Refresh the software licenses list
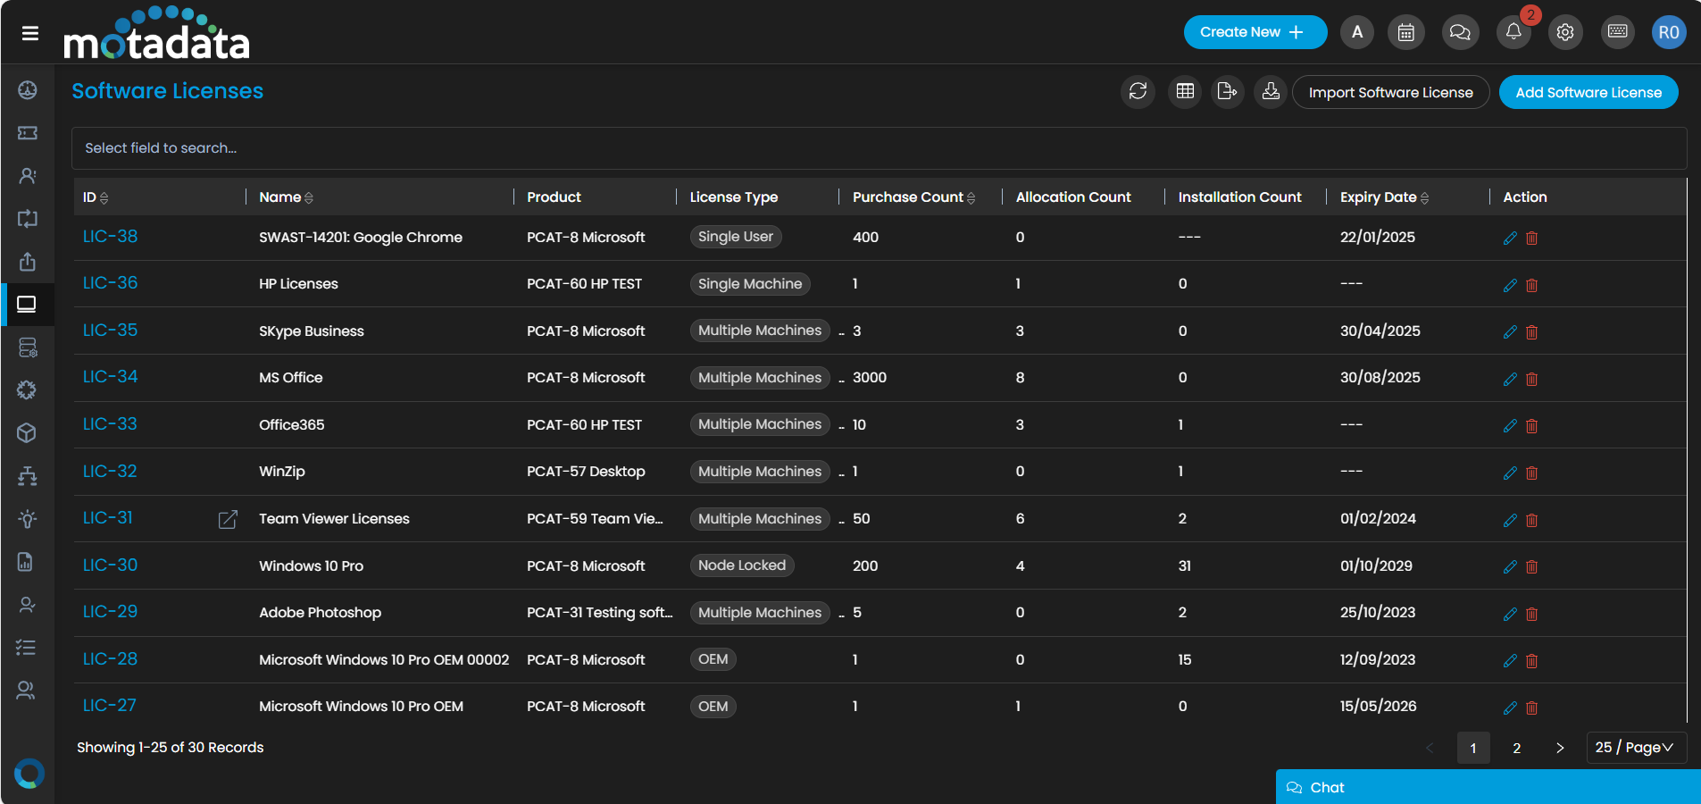Viewport: 1701px width, 804px height. (1138, 92)
